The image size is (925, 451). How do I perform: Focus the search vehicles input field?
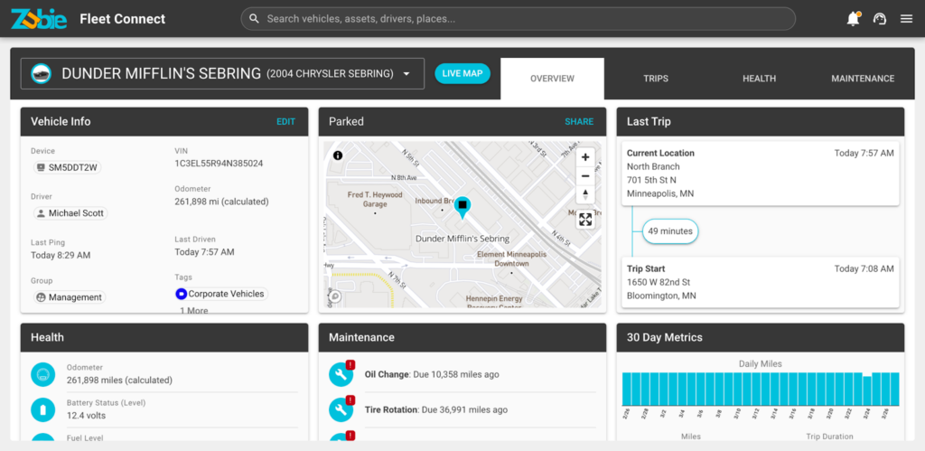(x=518, y=19)
